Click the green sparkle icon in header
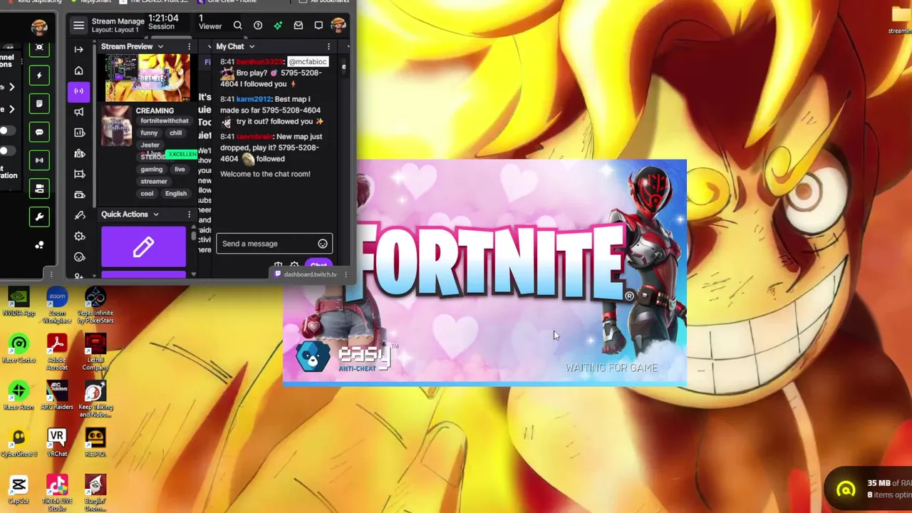912x513 pixels. [x=278, y=26]
